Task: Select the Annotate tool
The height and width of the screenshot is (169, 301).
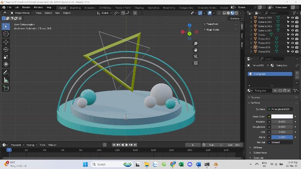Action: click(6, 72)
